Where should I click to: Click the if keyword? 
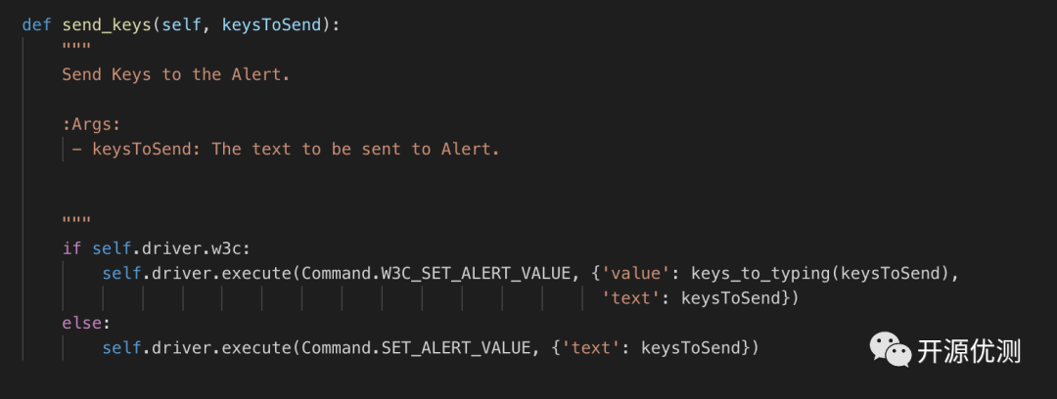(x=71, y=248)
